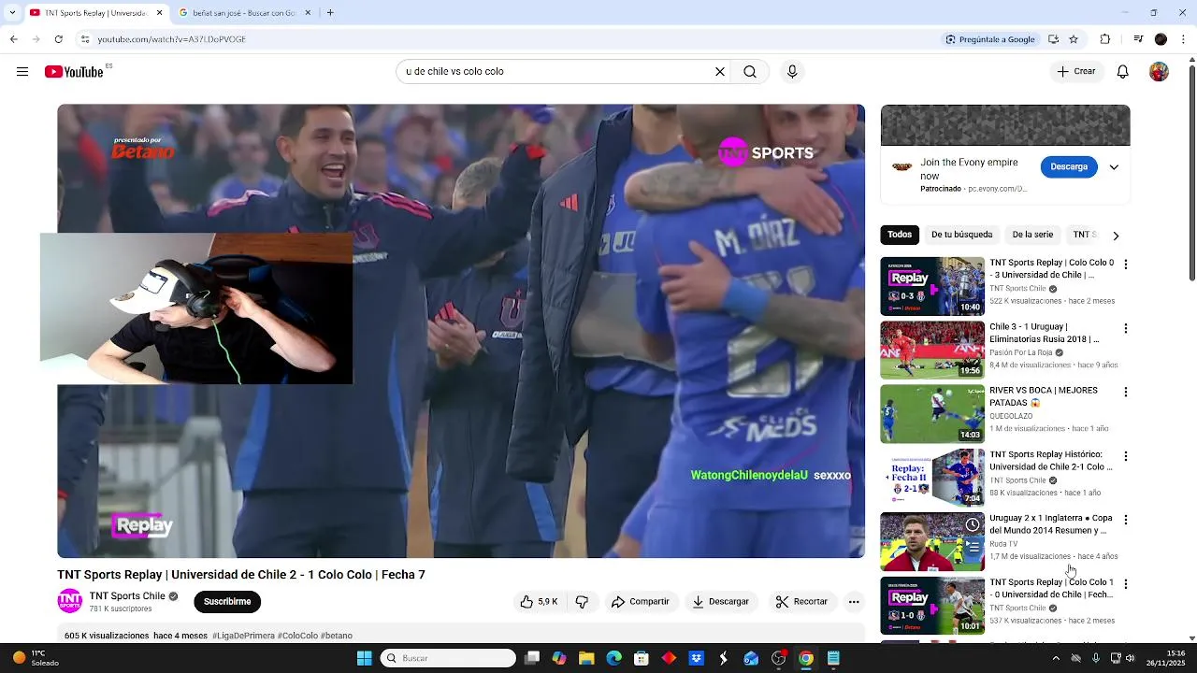
Task: Click the main video player area
Action: pos(461,331)
